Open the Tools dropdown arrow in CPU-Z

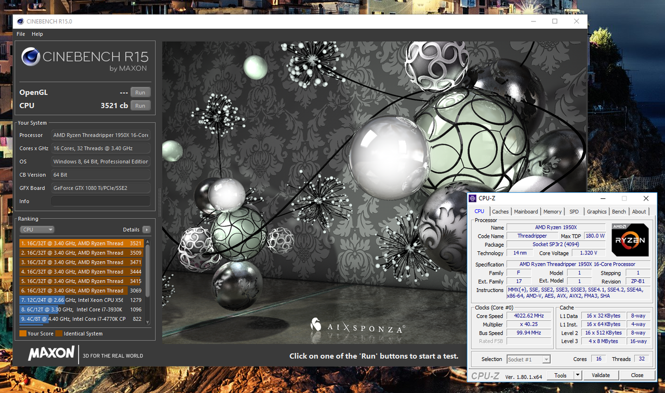(577, 375)
